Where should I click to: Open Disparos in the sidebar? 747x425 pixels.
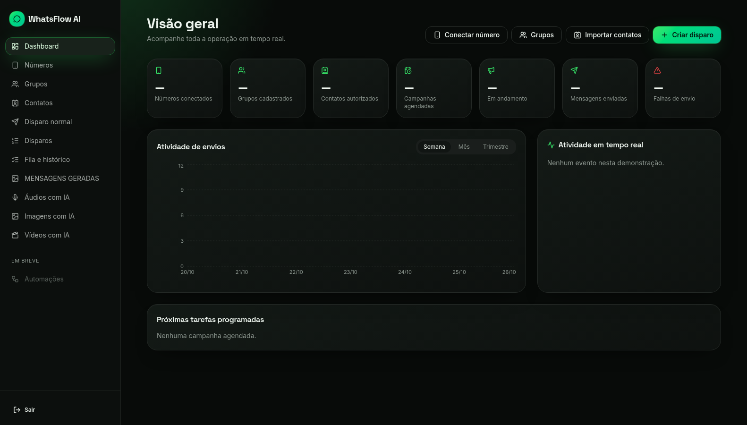pos(60,141)
